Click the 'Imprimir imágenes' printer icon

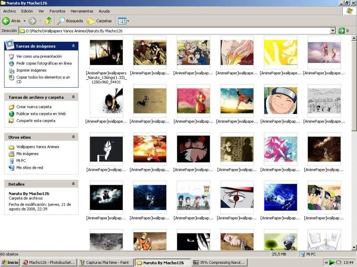click(x=12, y=70)
